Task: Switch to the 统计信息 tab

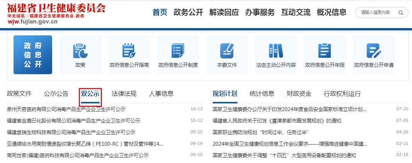Action: click(x=262, y=94)
